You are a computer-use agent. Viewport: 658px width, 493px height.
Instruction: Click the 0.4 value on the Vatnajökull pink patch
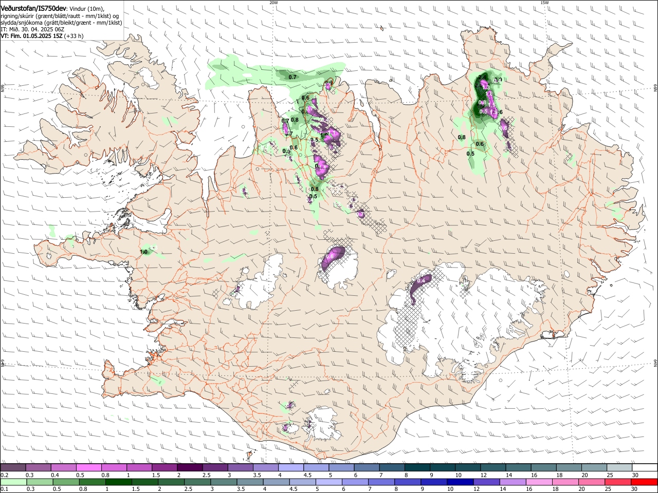pos(421,280)
